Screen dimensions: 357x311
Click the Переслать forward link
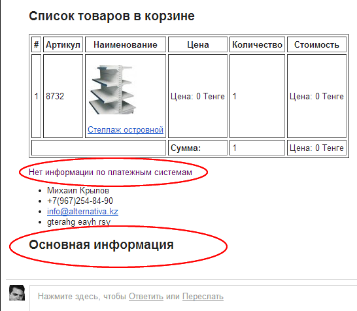203,296
